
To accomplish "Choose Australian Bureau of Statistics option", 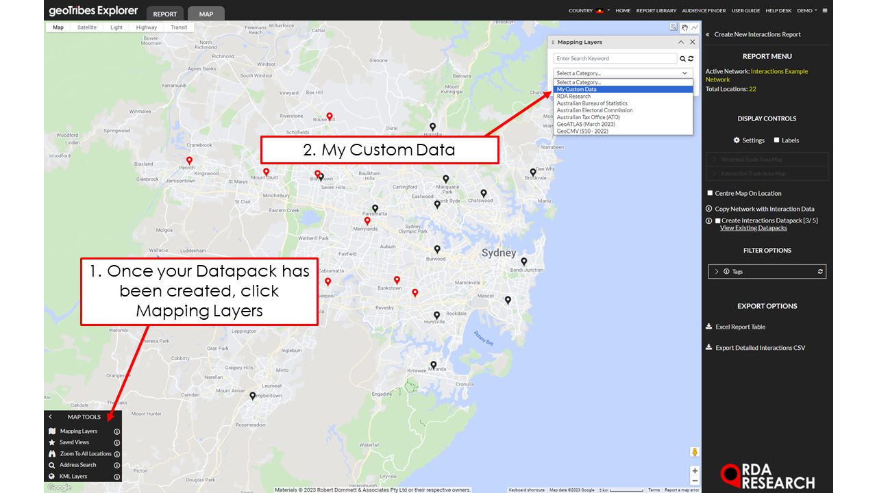I will (x=623, y=103).
